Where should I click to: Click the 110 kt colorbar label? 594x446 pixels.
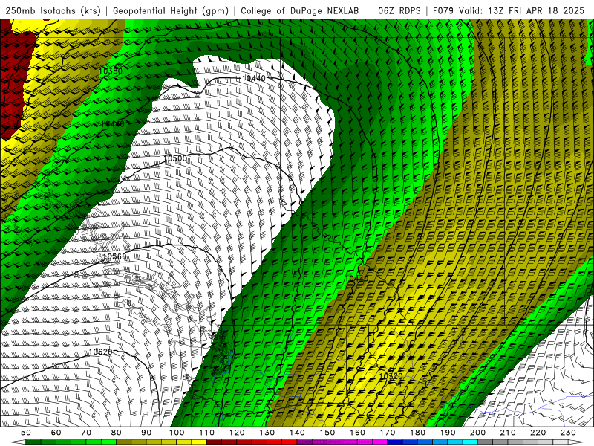(207, 433)
